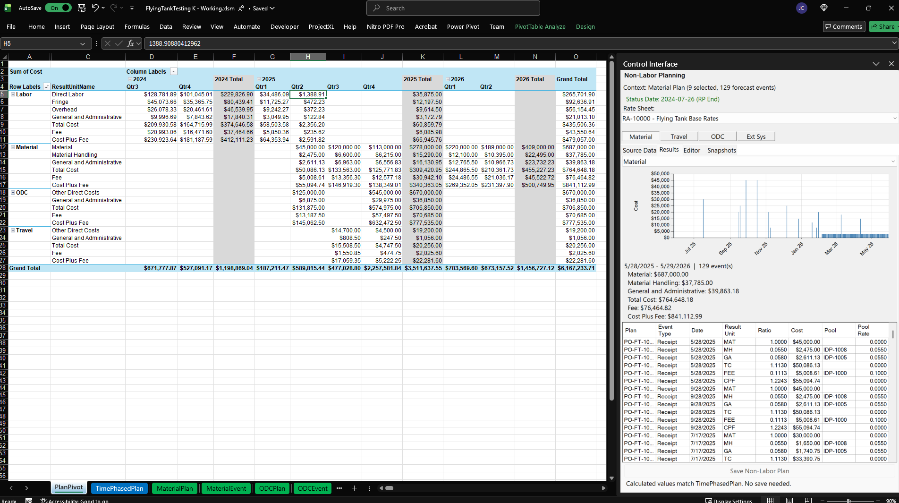Image resolution: width=899 pixels, height=503 pixels.
Task: Click the Save icon in Quick Access Toolbar
Action: pyautogui.click(x=82, y=8)
